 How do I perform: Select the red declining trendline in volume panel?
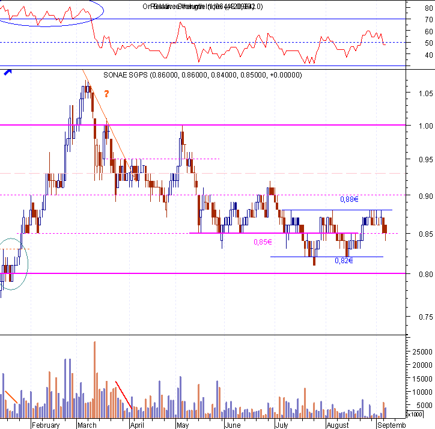pyautogui.click(x=124, y=395)
